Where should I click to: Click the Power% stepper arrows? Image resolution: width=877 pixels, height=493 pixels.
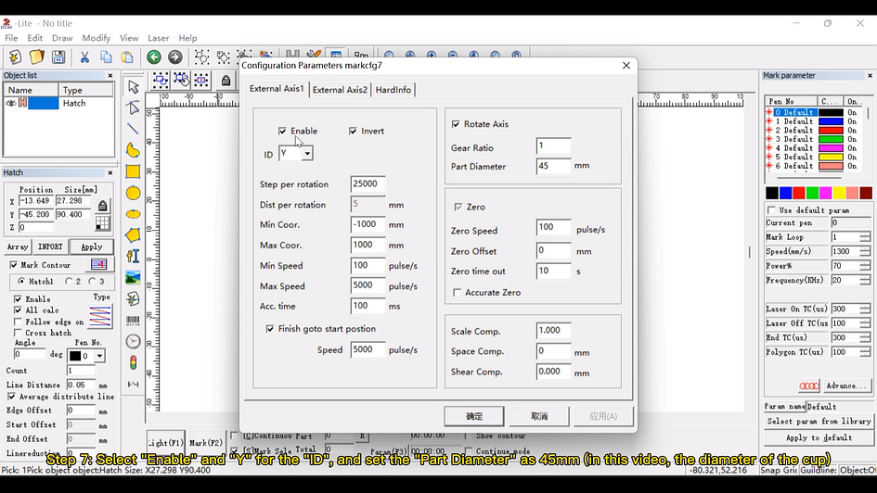[x=865, y=266]
